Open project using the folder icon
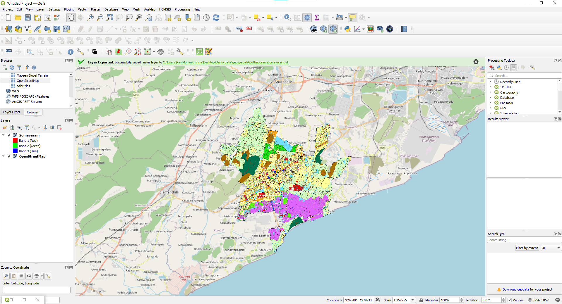562x304 pixels. (18, 18)
